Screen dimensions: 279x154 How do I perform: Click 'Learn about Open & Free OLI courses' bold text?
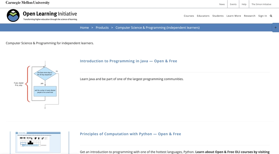pyautogui.click(x=232, y=152)
